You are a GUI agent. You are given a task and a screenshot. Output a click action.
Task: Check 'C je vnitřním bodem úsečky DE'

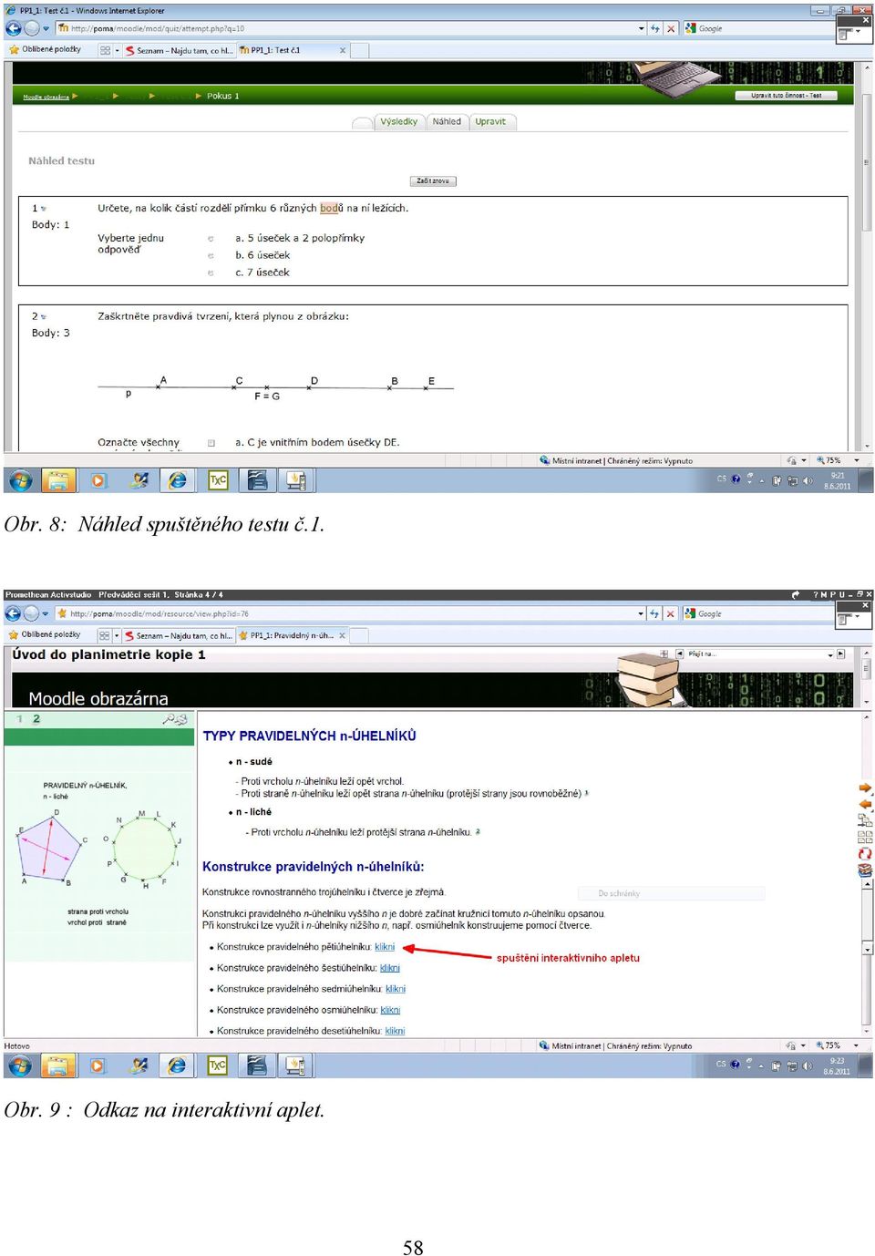[211, 443]
